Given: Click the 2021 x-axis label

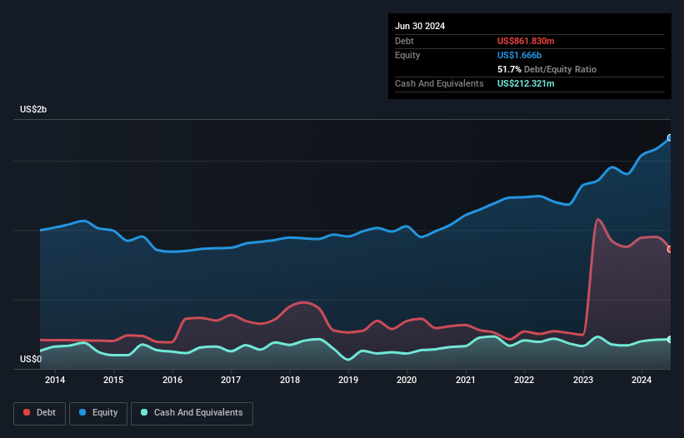Looking at the screenshot, I should (466, 380).
